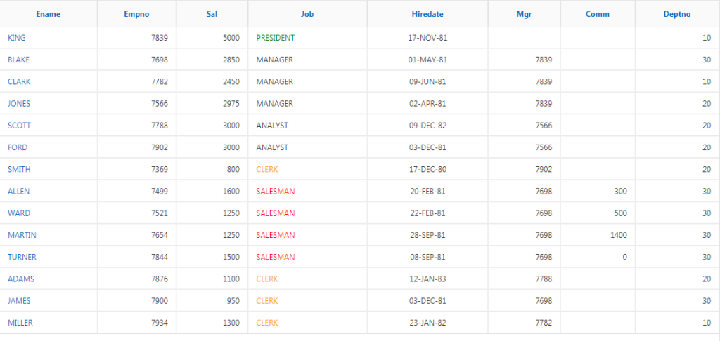
Task: Sort by Mgr column header
Action: click(524, 14)
